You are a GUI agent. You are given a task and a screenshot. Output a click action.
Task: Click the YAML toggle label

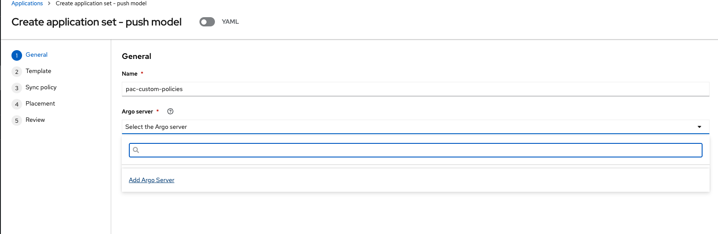click(230, 22)
